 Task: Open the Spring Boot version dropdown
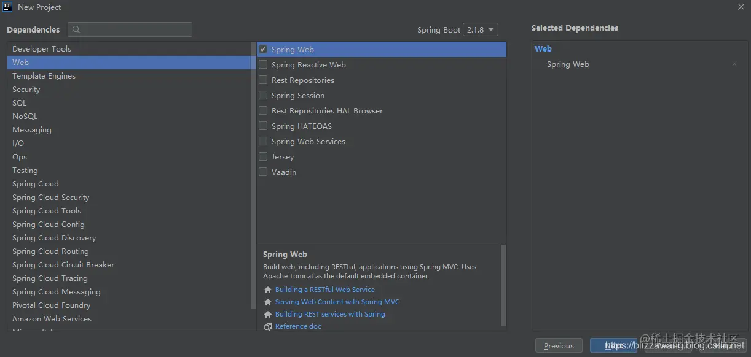point(481,30)
